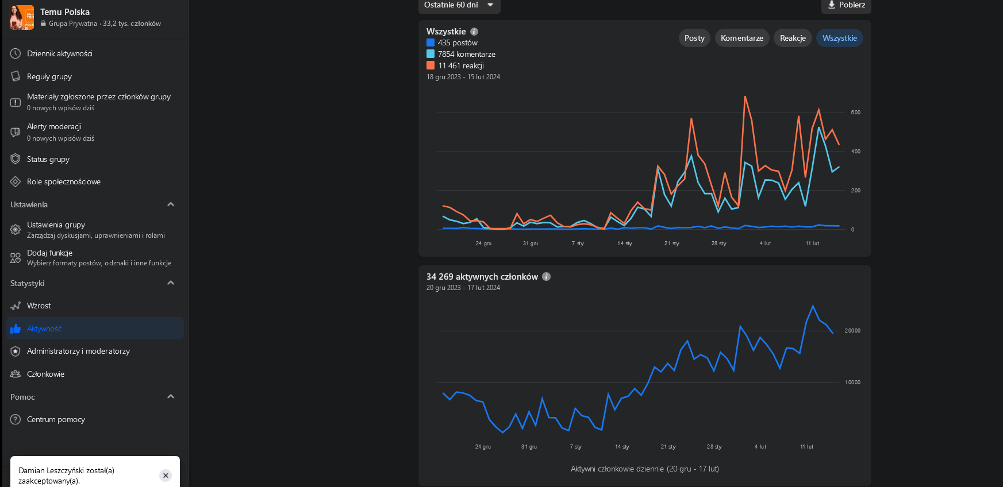1003x487 pixels.
Task: Click the download arrow icon on Pobierz
Action: click(x=831, y=5)
